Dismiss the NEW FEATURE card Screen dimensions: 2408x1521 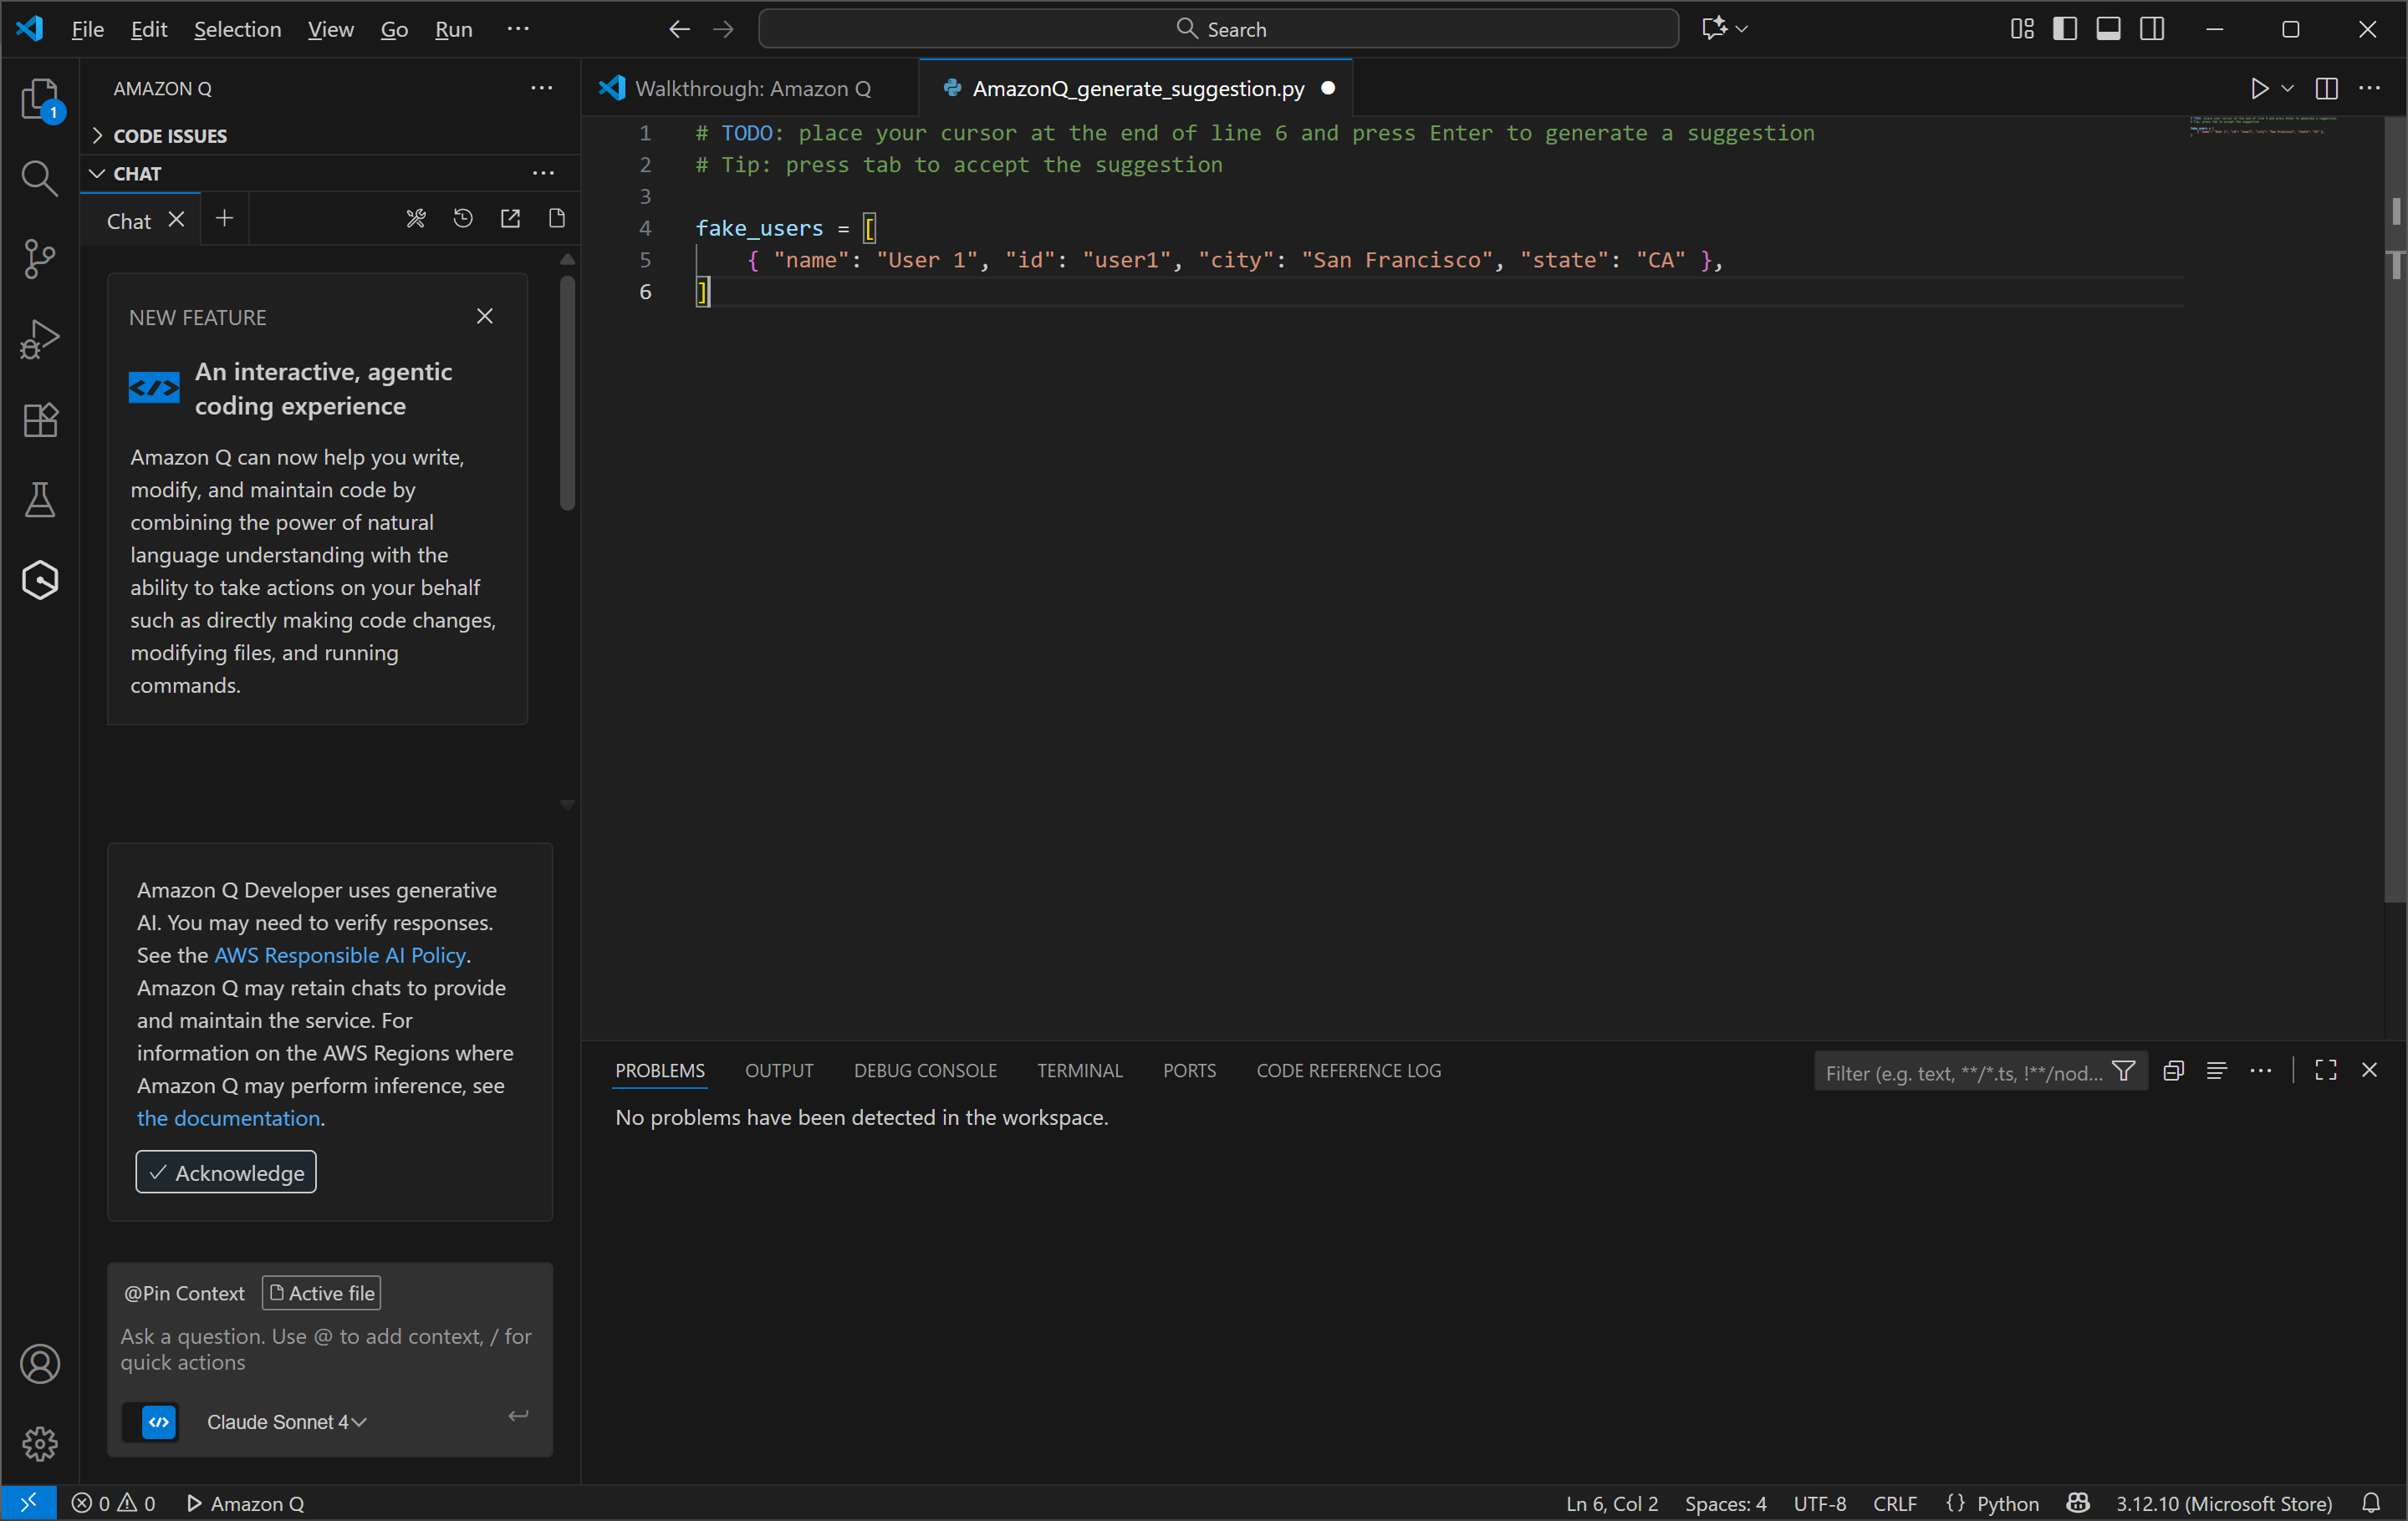(x=485, y=317)
